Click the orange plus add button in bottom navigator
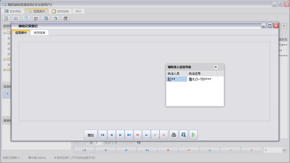Viewport: 290px width, 163px height. pyautogui.click(x=168, y=150)
